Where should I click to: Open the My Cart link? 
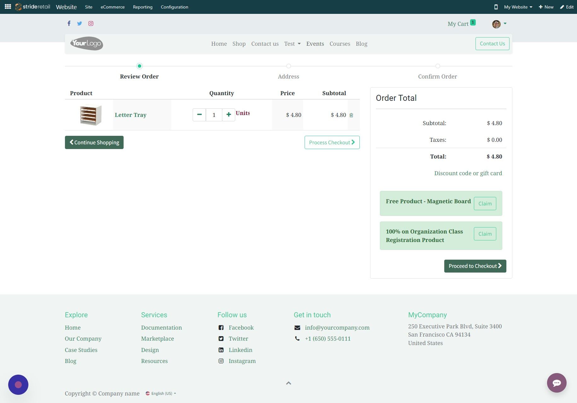pos(458,24)
